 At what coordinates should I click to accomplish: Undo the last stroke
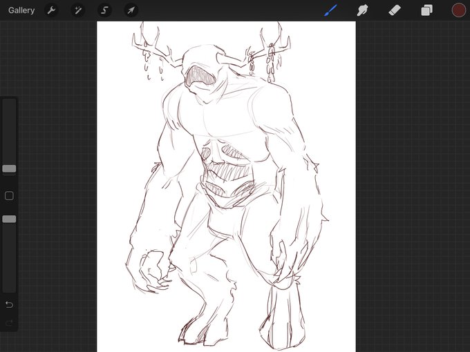(x=9, y=304)
